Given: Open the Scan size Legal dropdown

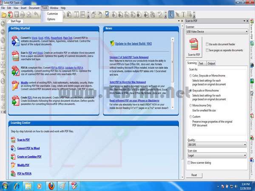Looking at the screenshot, I should coord(217,155).
